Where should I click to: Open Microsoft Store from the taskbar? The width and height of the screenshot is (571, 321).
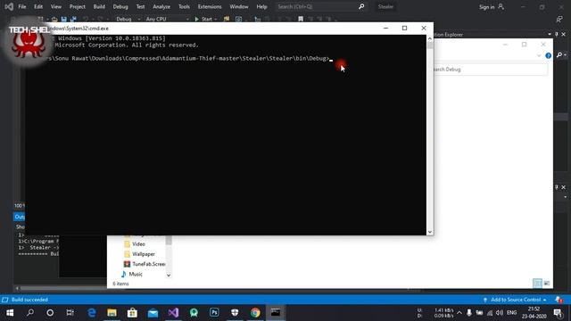(x=132, y=313)
